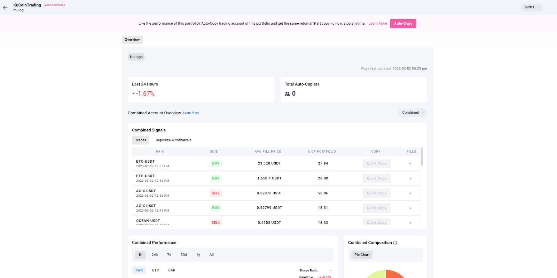Expand fills for ETH-USDT trade row
The width and height of the screenshot is (557, 278).
click(x=410, y=178)
